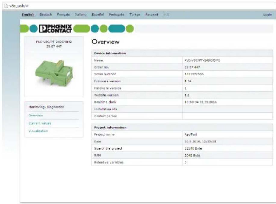
Task: Click sidebar order number 29 07 447
Action: point(54,46)
